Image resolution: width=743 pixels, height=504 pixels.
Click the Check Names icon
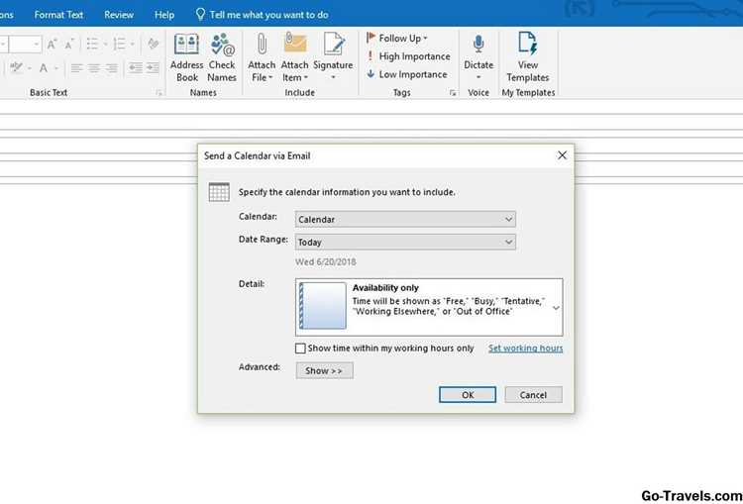tap(222, 57)
